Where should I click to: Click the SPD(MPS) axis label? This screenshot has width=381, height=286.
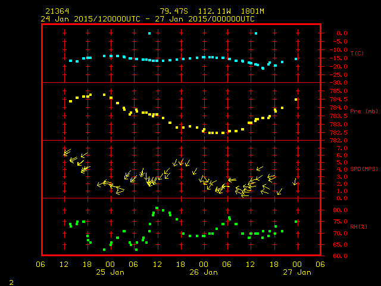tap(364, 169)
